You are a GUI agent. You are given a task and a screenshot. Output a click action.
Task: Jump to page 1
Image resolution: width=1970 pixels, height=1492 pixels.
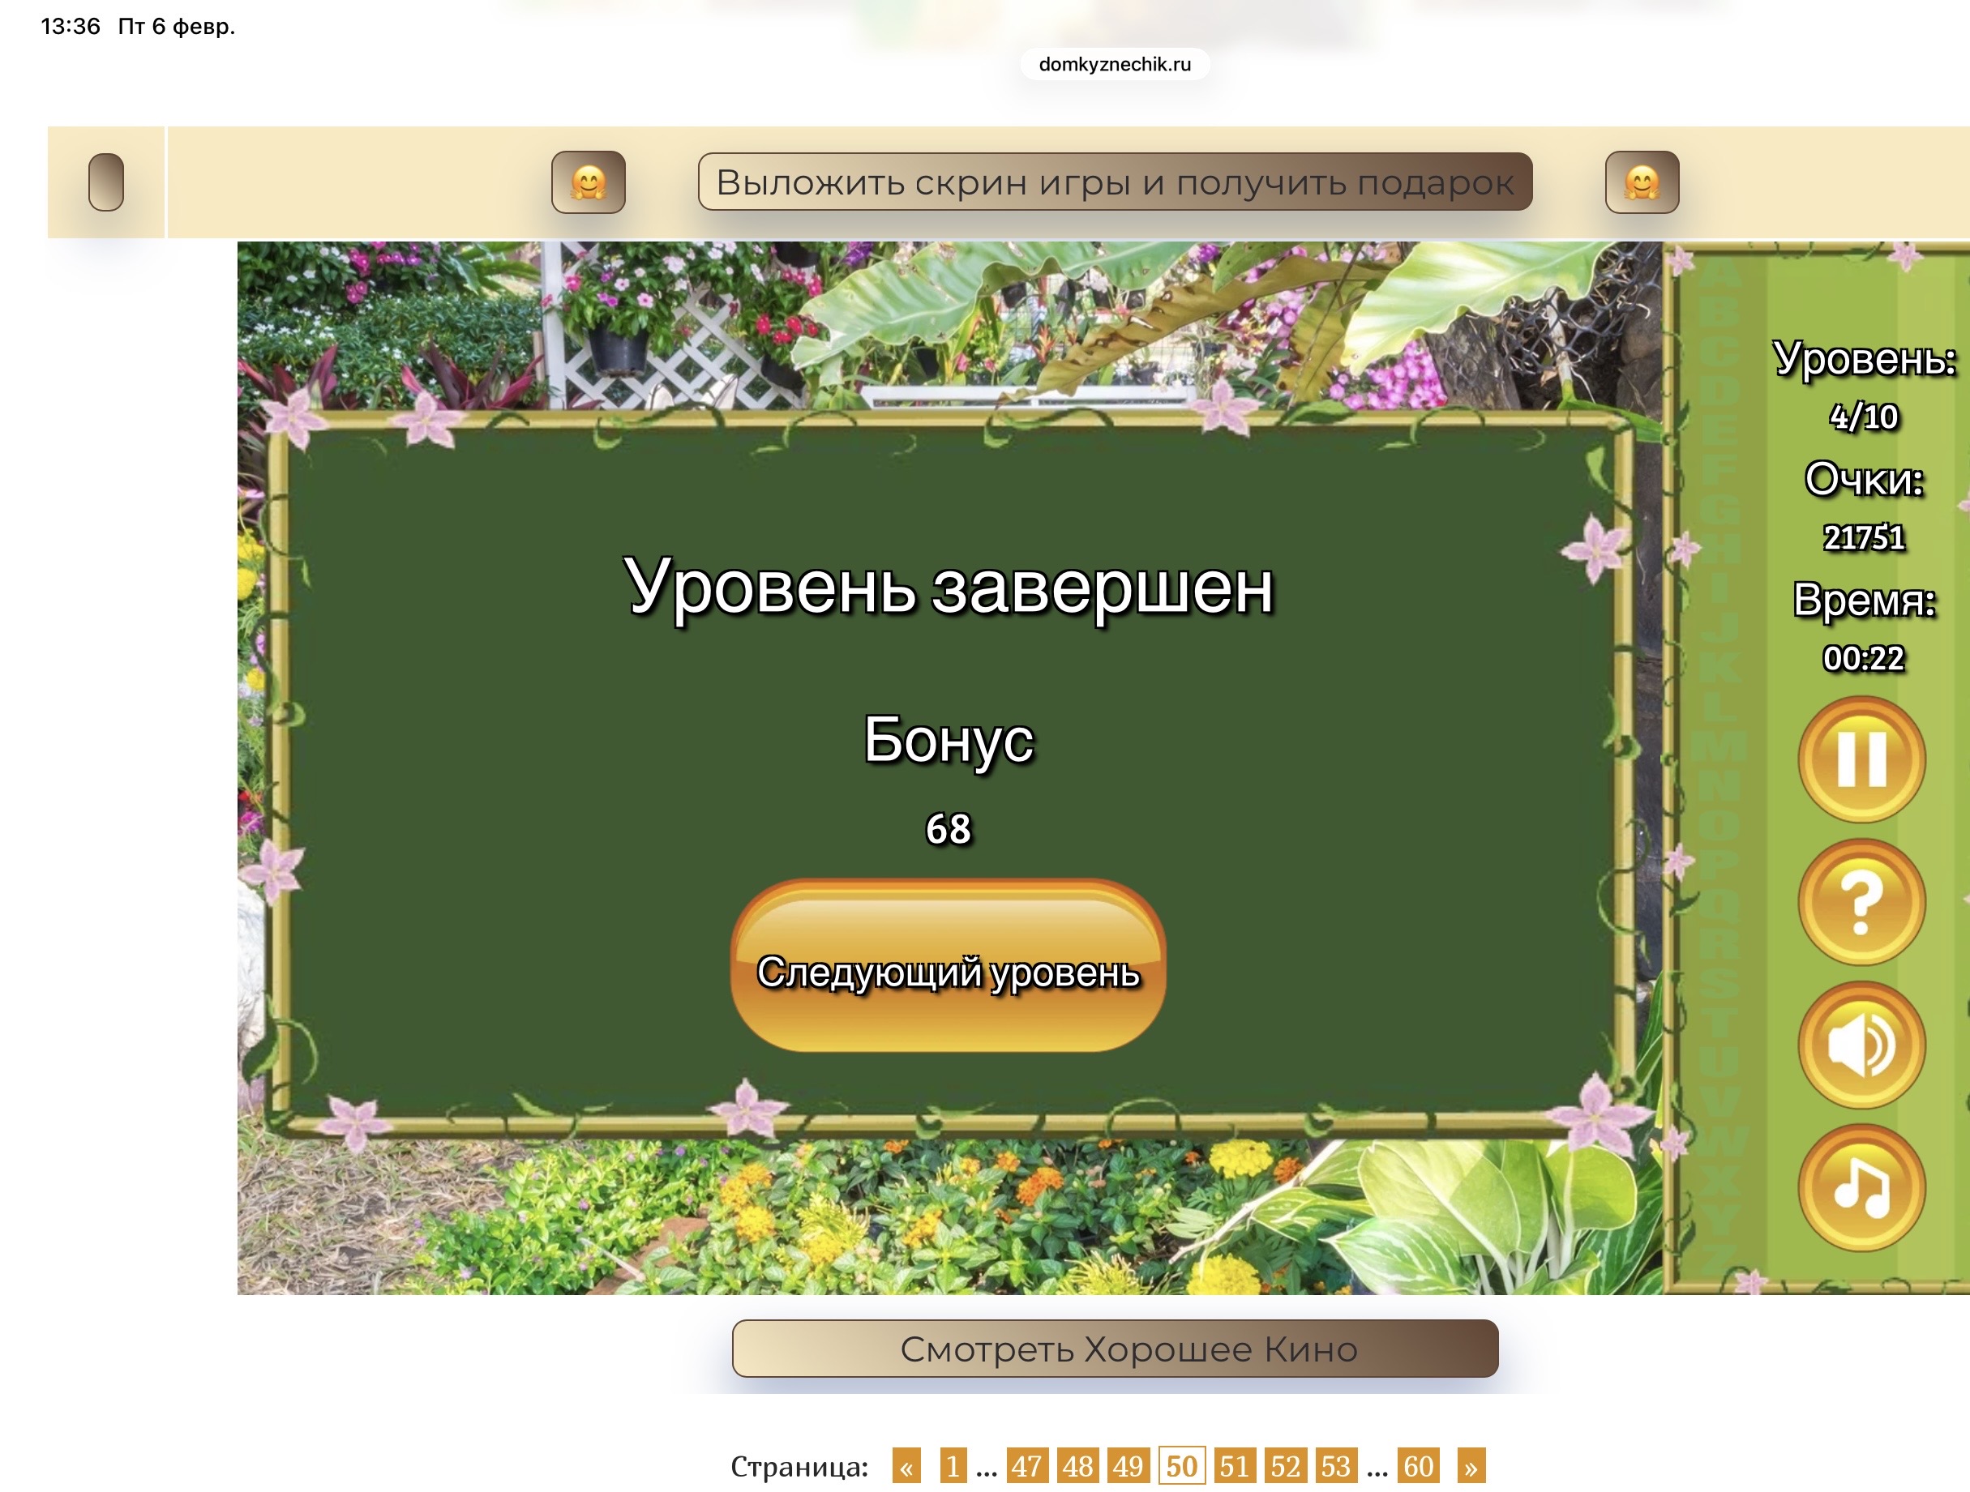tap(952, 1466)
